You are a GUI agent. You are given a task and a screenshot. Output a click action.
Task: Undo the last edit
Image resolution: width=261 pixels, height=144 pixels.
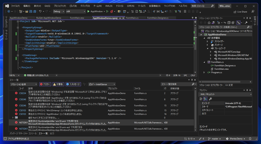pyautogui.click(x=40, y=11)
